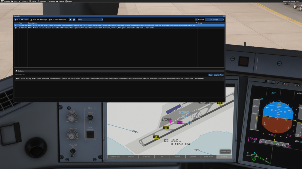
Task: Click the clear console eraser icon
Action: pyautogui.click(x=70, y=20)
